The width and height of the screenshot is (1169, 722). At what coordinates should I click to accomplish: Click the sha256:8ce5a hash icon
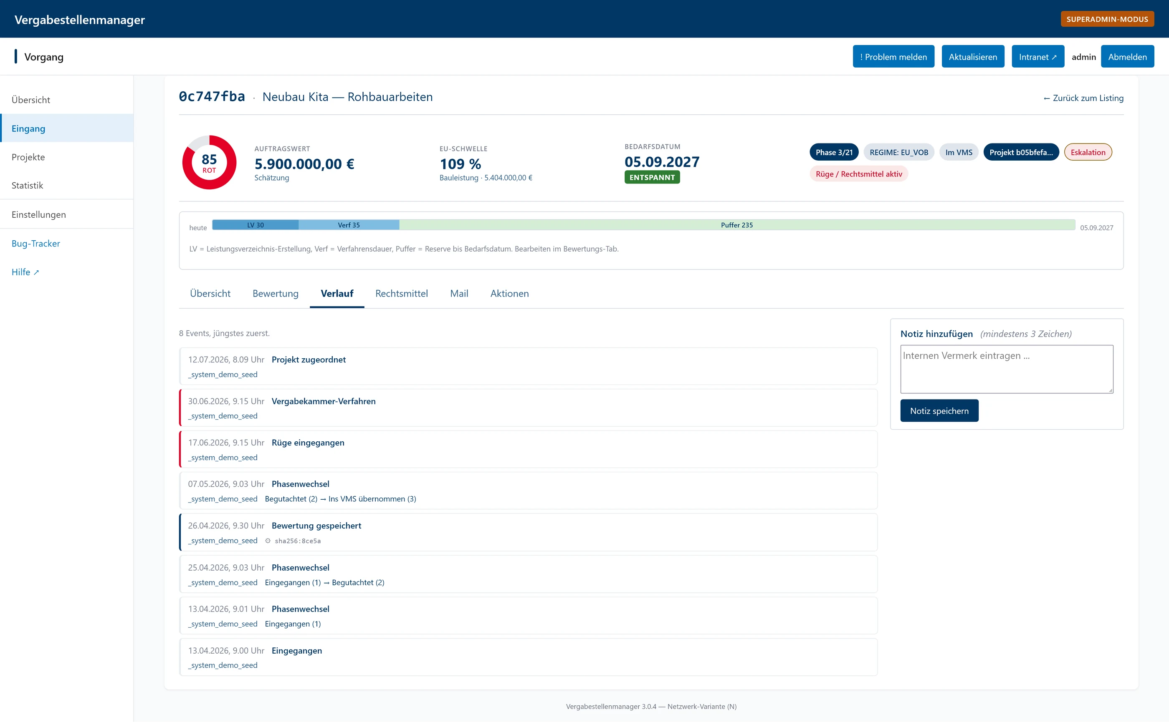pos(268,541)
